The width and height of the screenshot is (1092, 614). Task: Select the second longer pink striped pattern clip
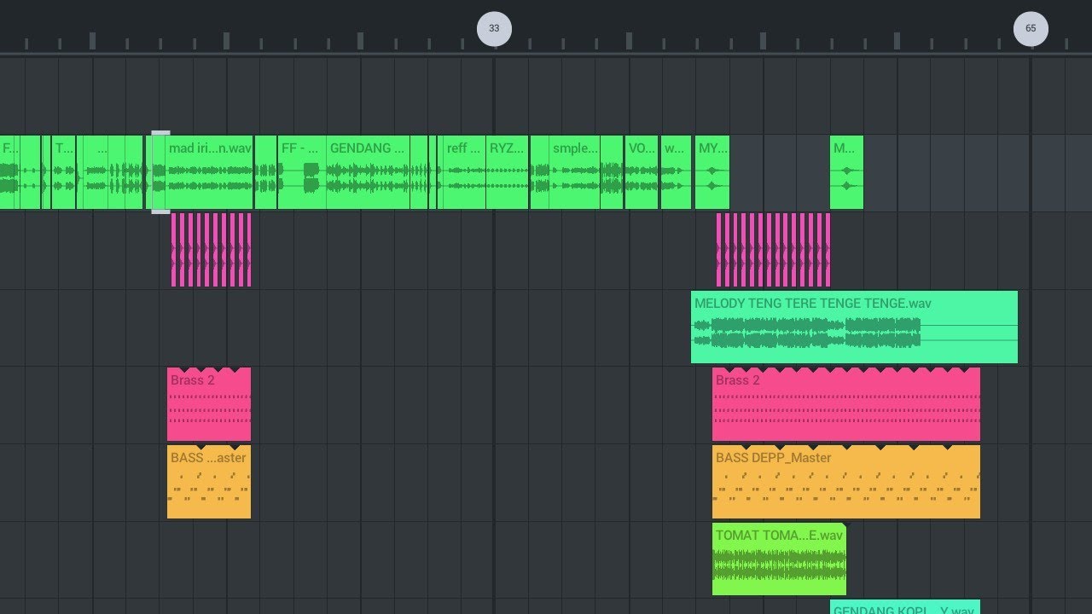[773, 250]
